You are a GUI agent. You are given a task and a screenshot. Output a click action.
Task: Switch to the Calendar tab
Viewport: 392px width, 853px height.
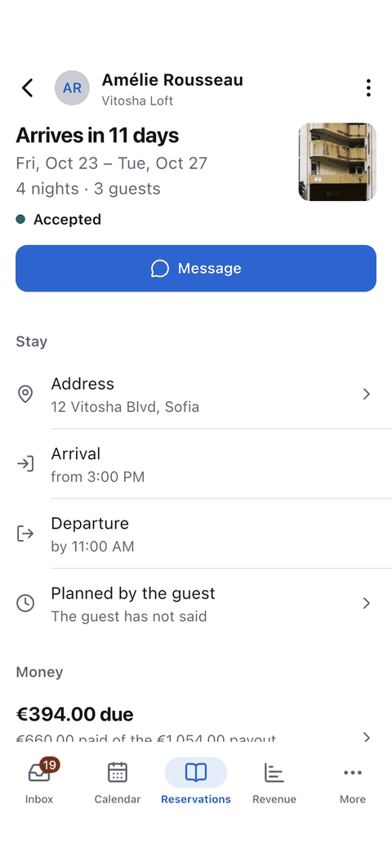(118, 782)
